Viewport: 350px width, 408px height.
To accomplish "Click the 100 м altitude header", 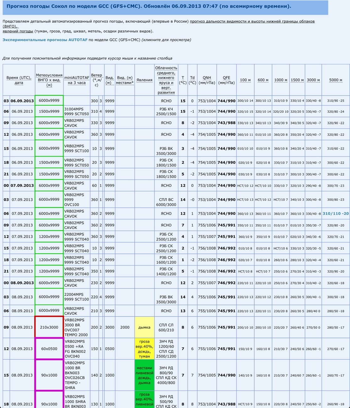I will pyautogui.click(x=245, y=80).
